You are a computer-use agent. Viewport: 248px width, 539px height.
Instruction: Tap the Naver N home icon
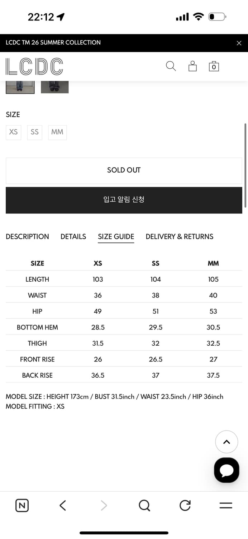[x=22, y=506]
